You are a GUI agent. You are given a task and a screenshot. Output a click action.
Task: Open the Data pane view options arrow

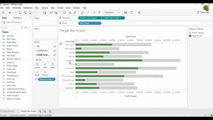(29, 28)
